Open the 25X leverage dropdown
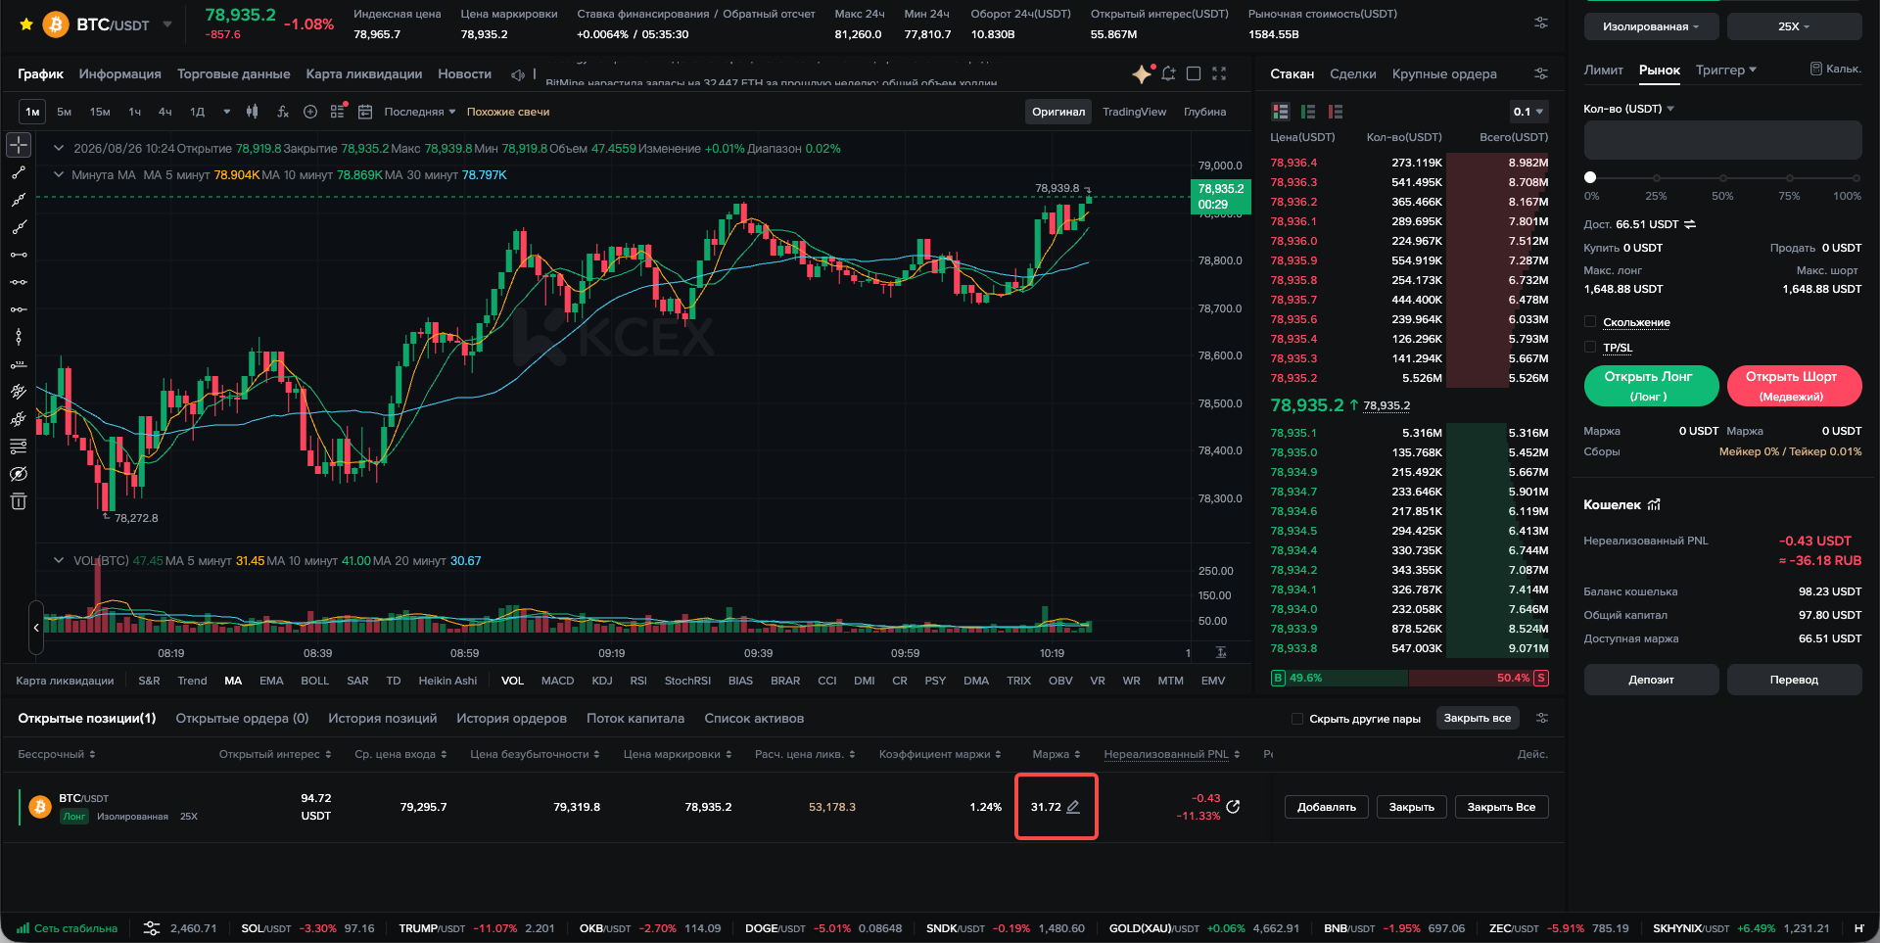This screenshot has height=943, width=1880. pos(1794,26)
